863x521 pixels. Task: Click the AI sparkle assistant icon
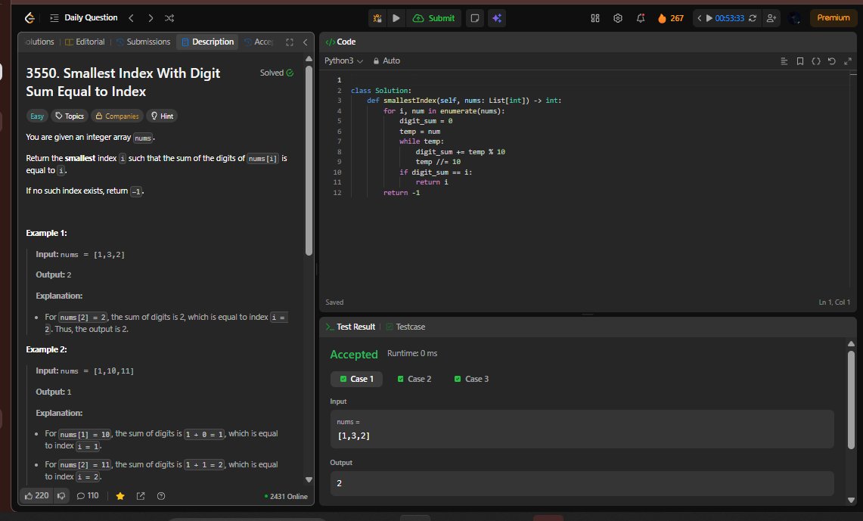pyautogui.click(x=497, y=18)
